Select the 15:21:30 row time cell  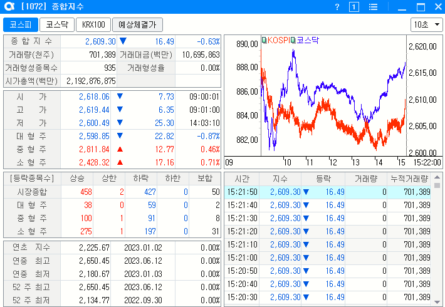pyautogui.click(x=242, y=218)
